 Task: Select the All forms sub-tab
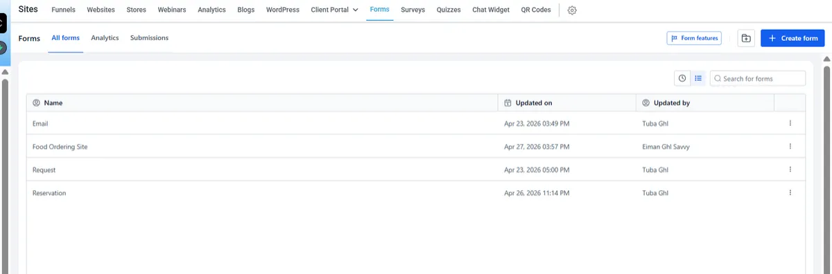click(66, 38)
